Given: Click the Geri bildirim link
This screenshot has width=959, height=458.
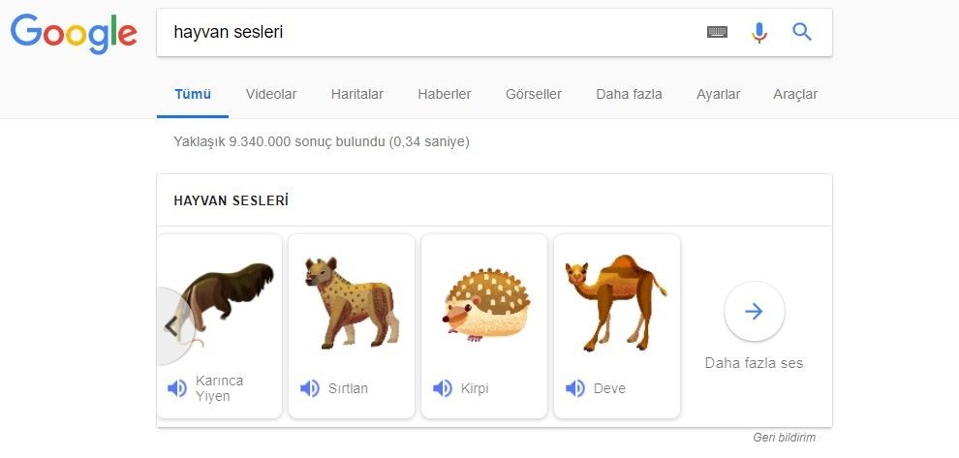Looking at the screenshot, I should point(783,437).
